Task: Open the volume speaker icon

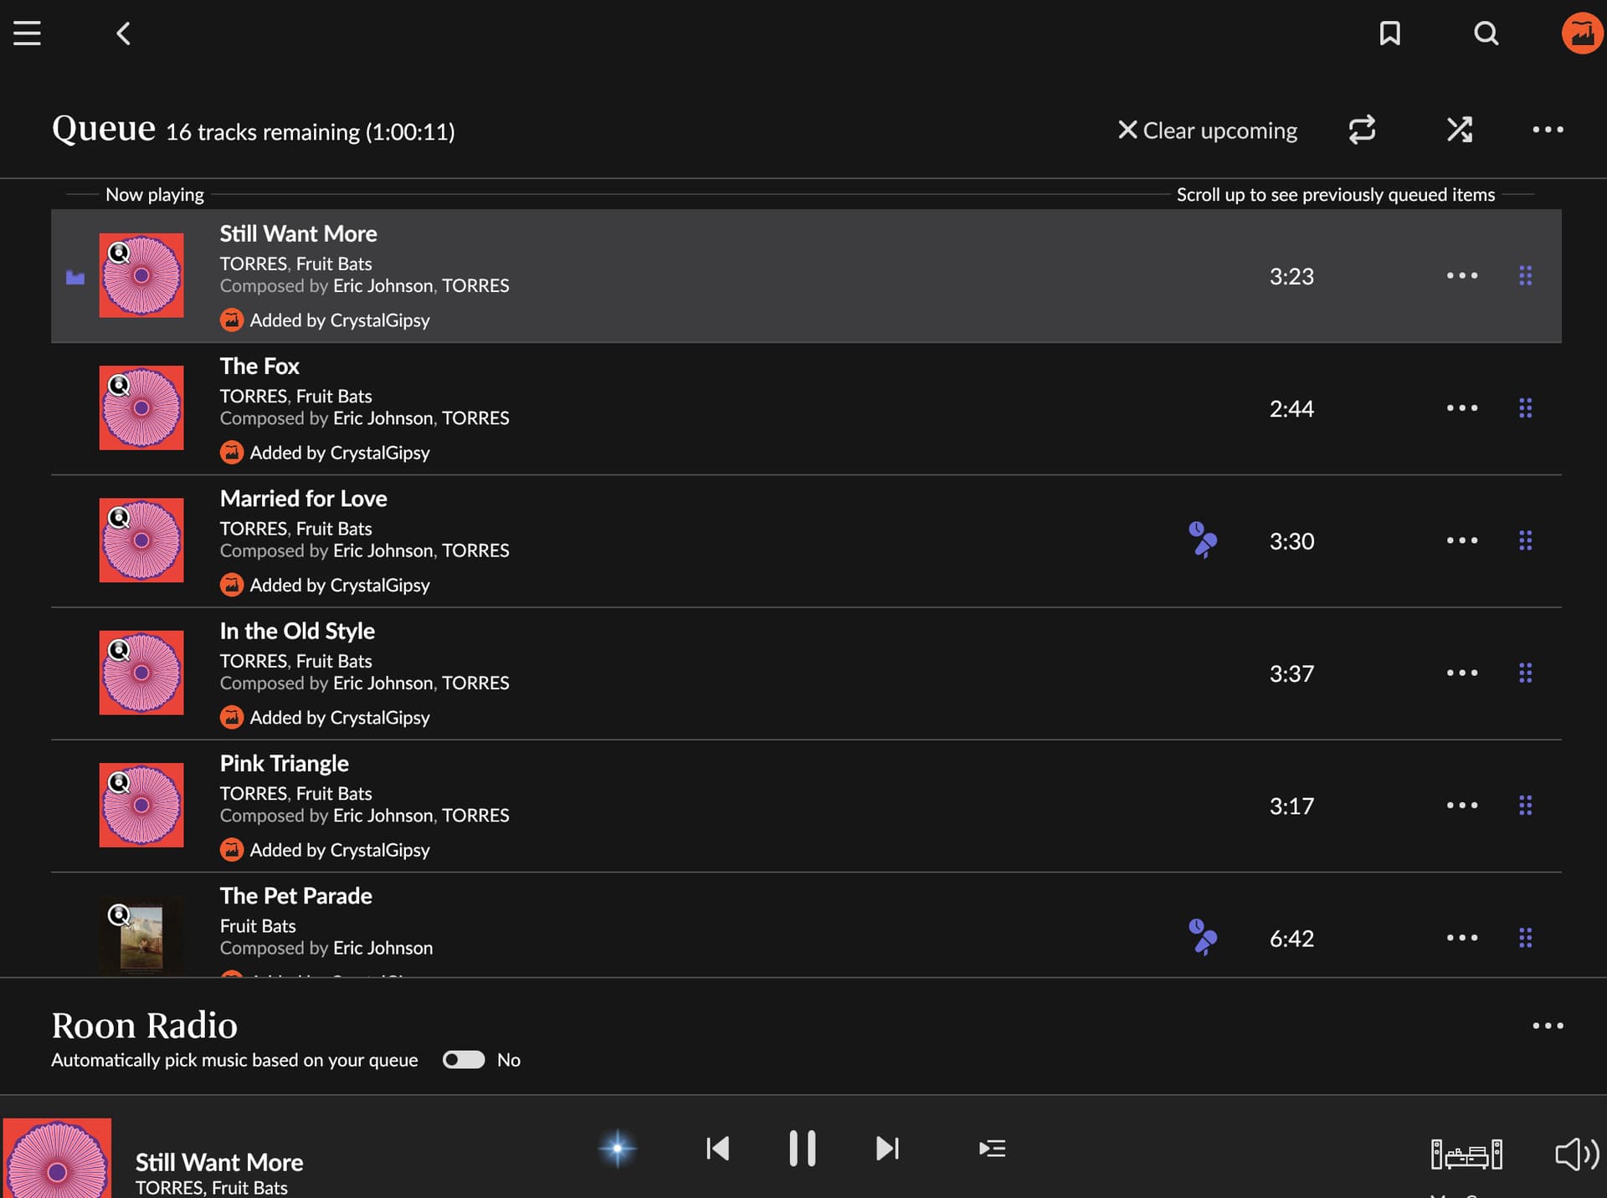Action: pyautogui.click(x=1577, y=1154)
